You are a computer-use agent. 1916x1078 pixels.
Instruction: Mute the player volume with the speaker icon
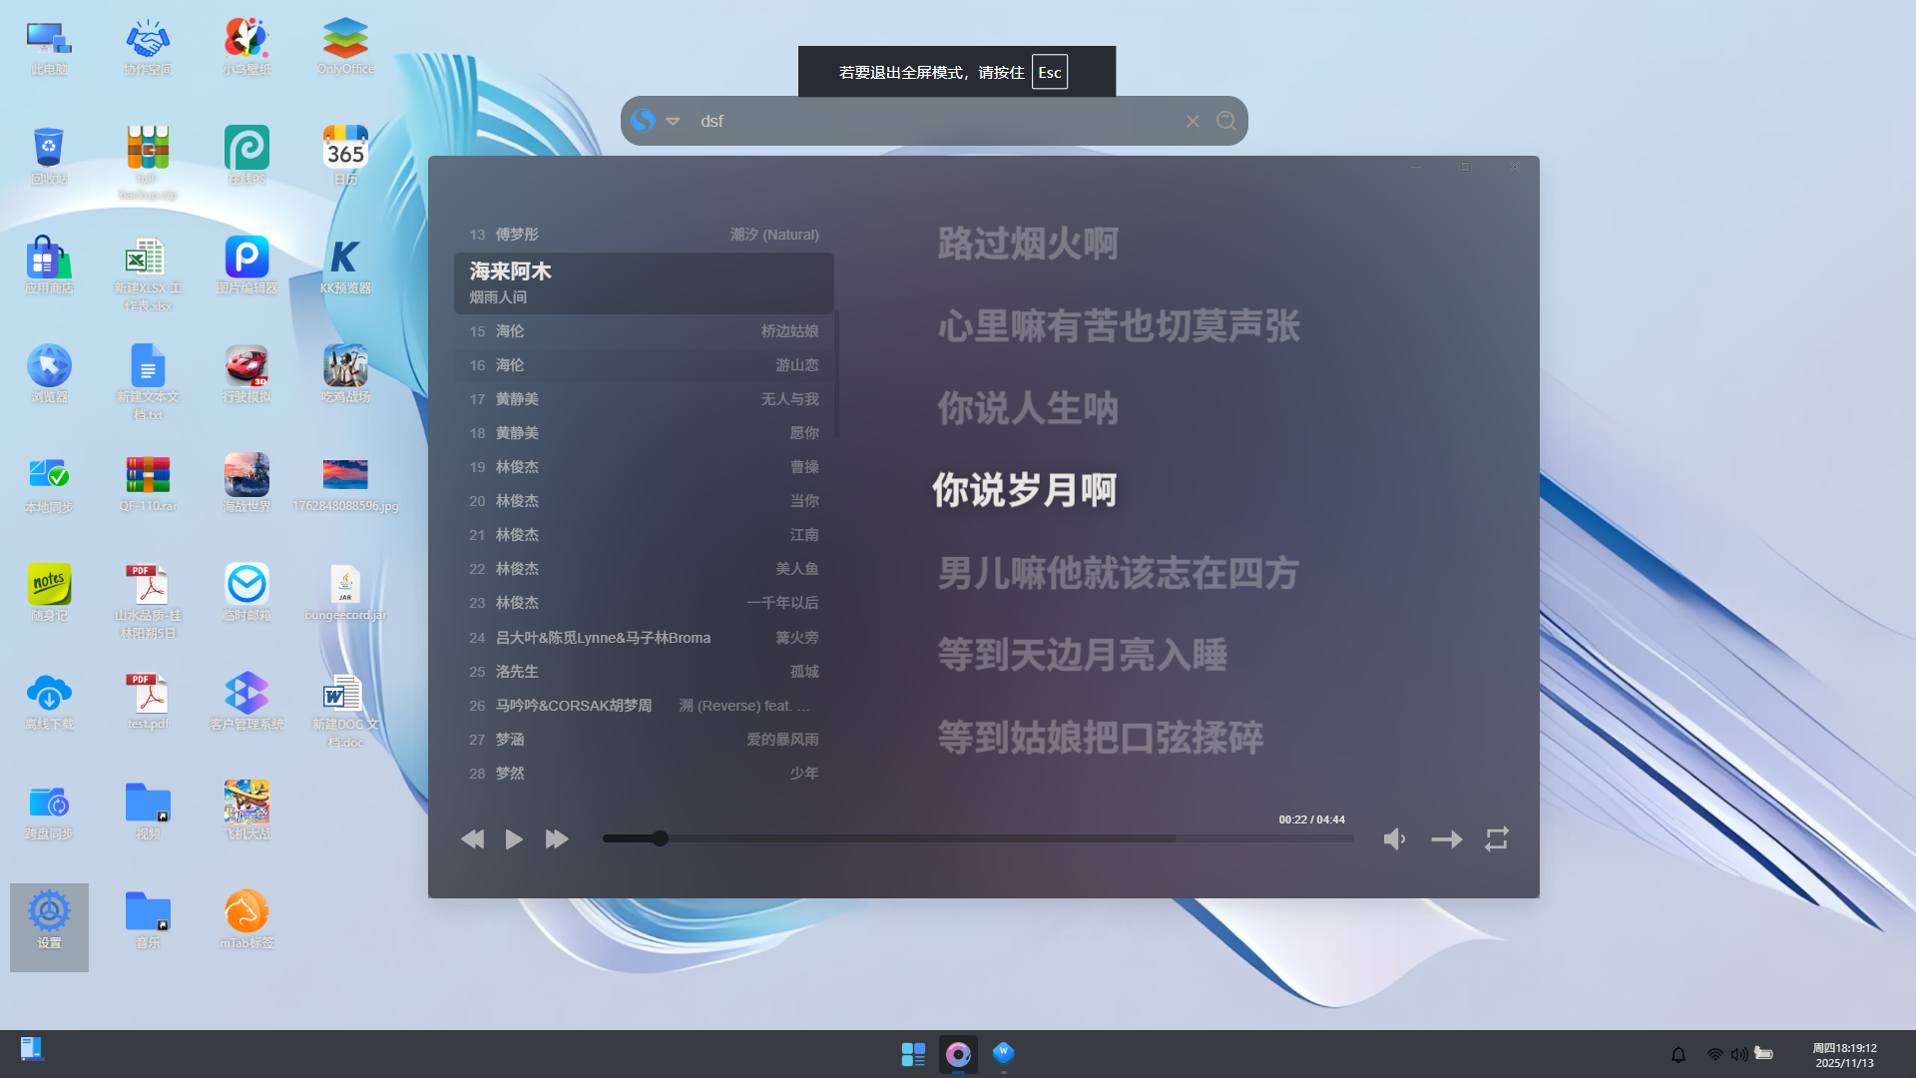[x=1394, y=838]
